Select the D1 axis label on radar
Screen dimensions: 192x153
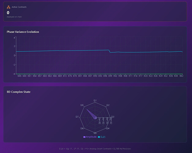coord(95,100)
